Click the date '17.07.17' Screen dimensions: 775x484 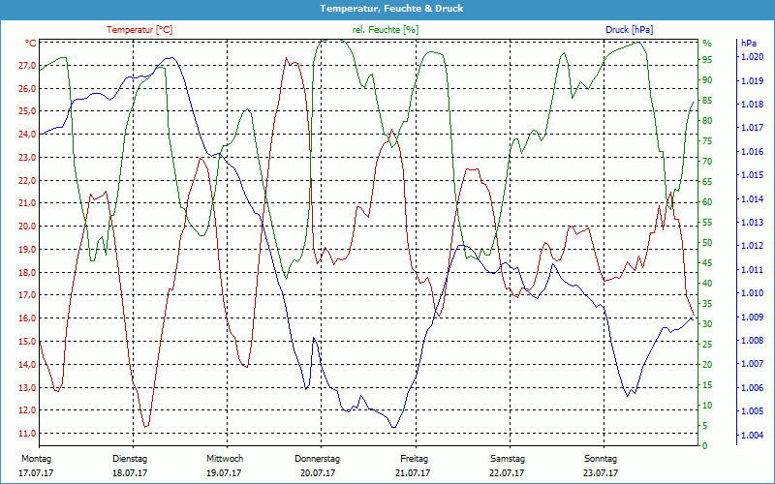tap(36, 472)
